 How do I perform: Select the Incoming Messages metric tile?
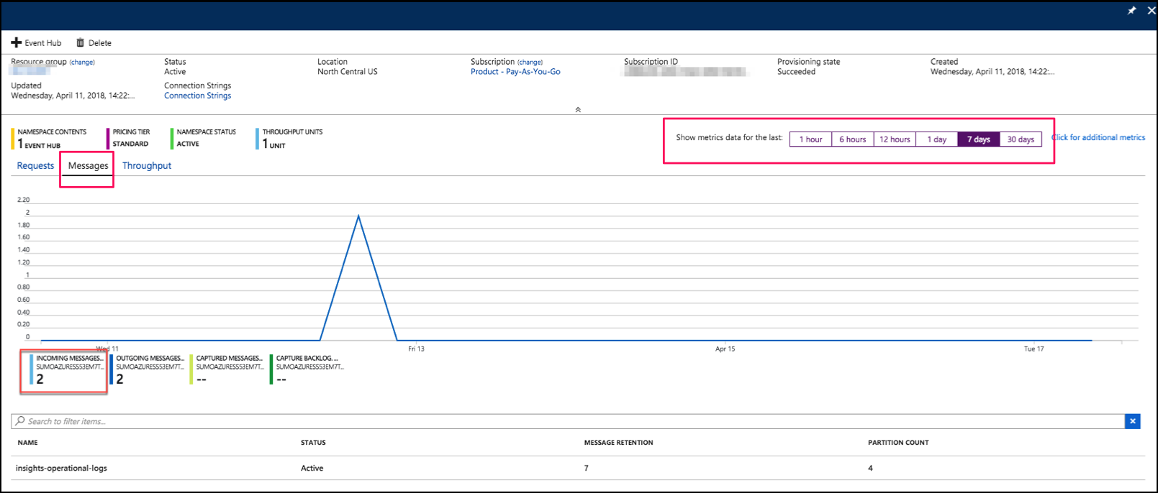65,369
